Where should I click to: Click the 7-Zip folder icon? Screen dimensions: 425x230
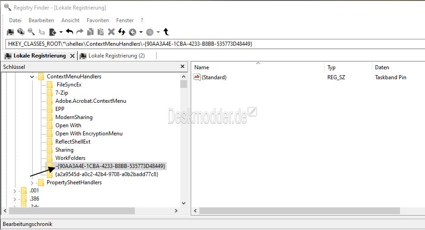pos(49,93)
